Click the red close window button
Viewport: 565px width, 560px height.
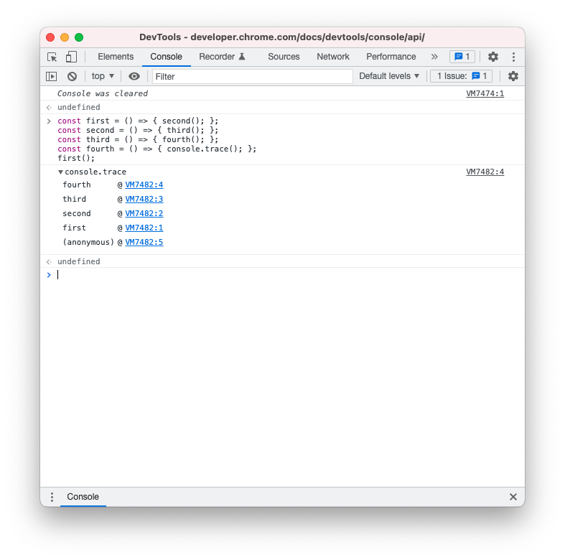point(50,37)
